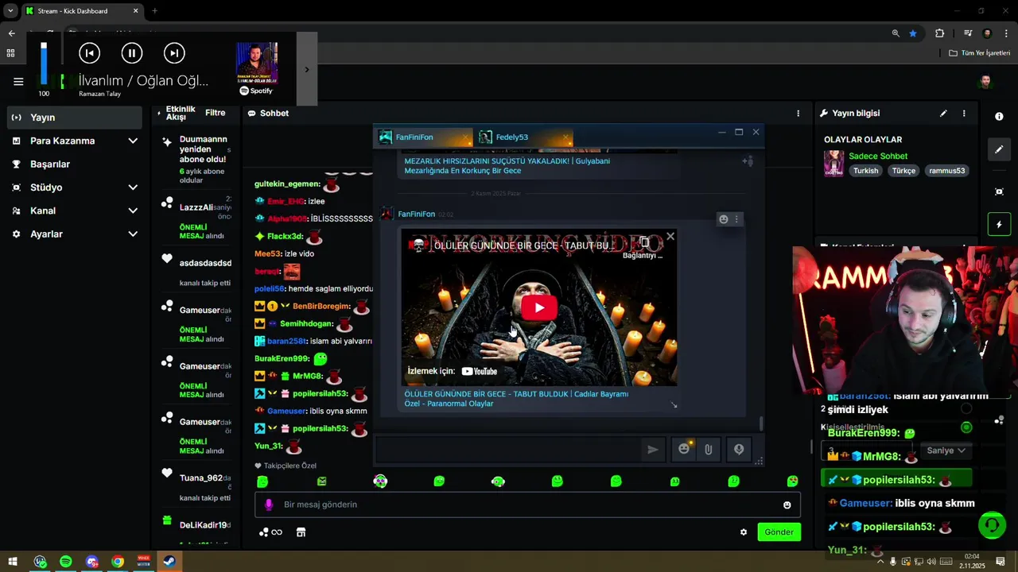This screenshot has height=572, width=1018.
Task: Click the purple microphone icon in message box
Action: pyautogui.click(x=269, y=504)
